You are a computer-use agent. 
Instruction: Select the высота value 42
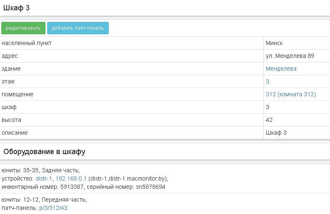point(269,120)
